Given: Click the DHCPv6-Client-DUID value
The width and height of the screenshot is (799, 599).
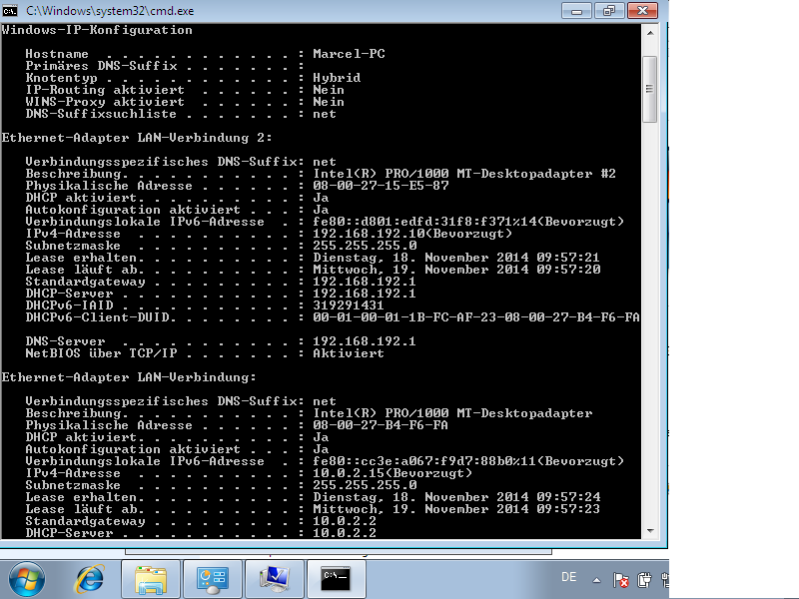Looking at the screenshot, I should 476,317.
